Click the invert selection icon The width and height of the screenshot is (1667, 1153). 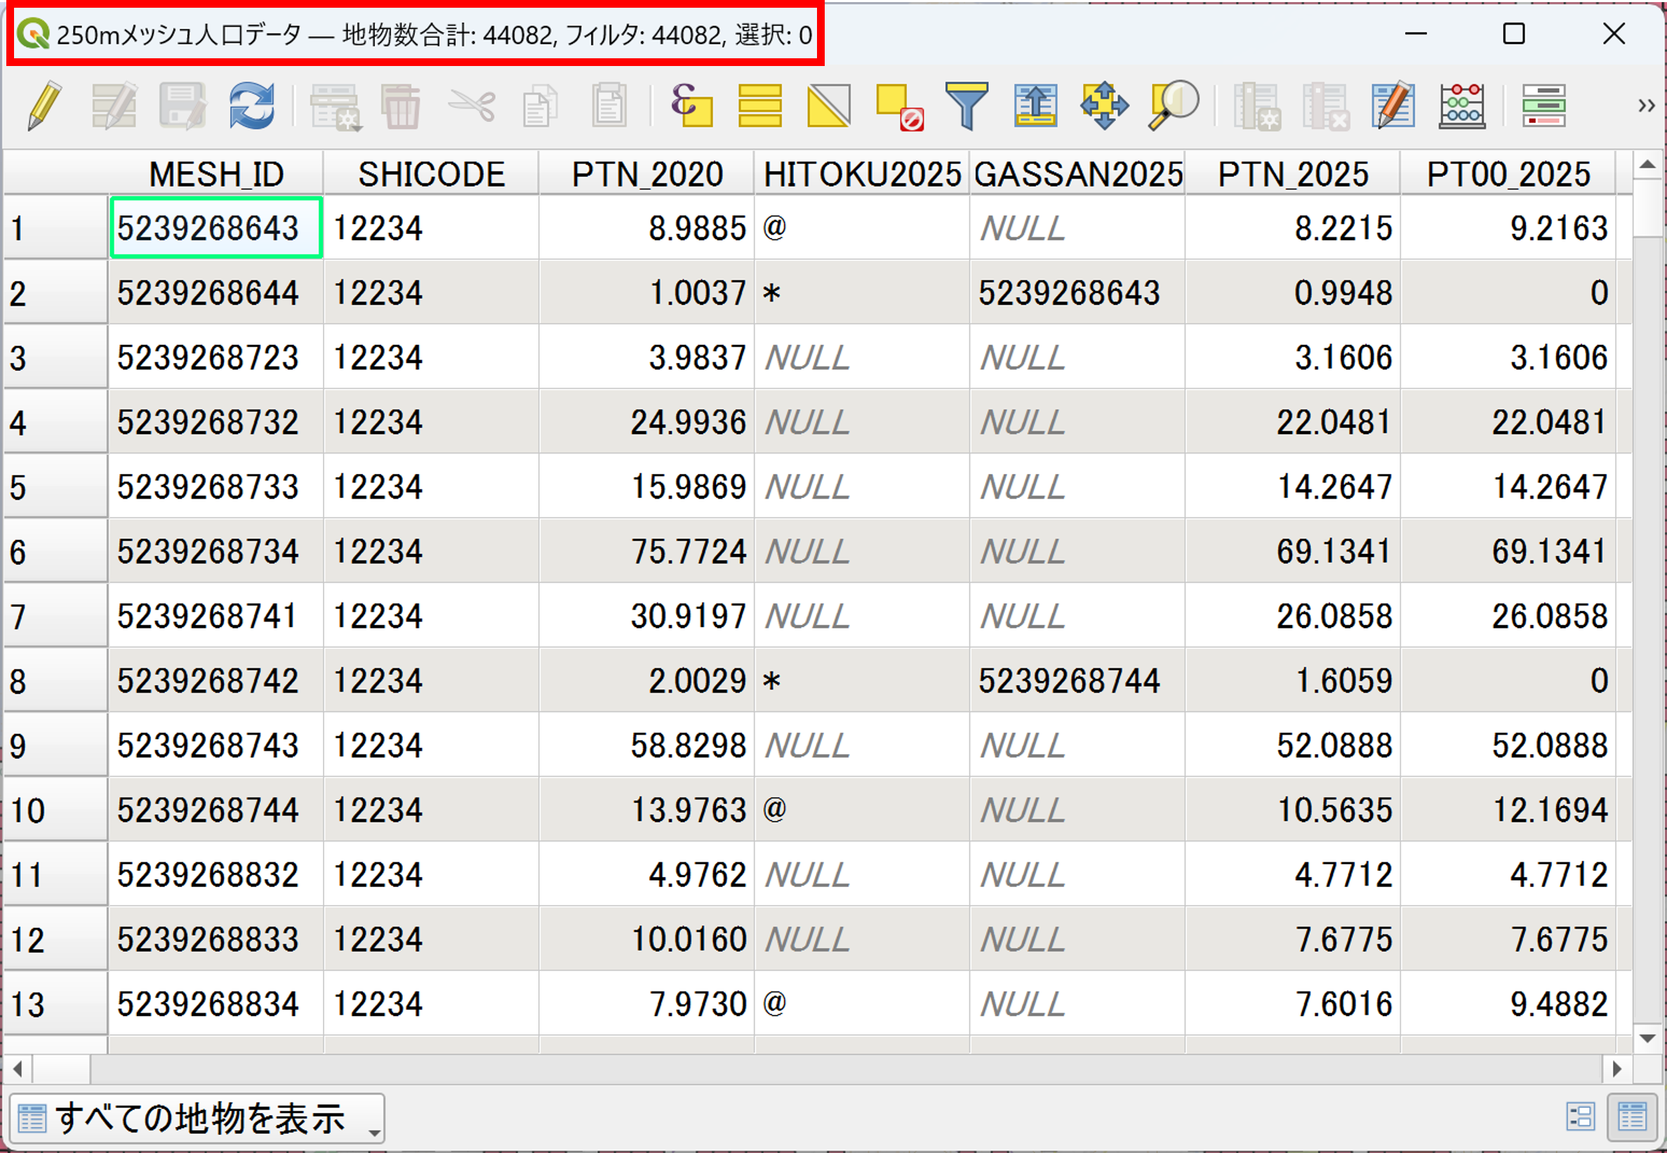[x=829, y=106]
